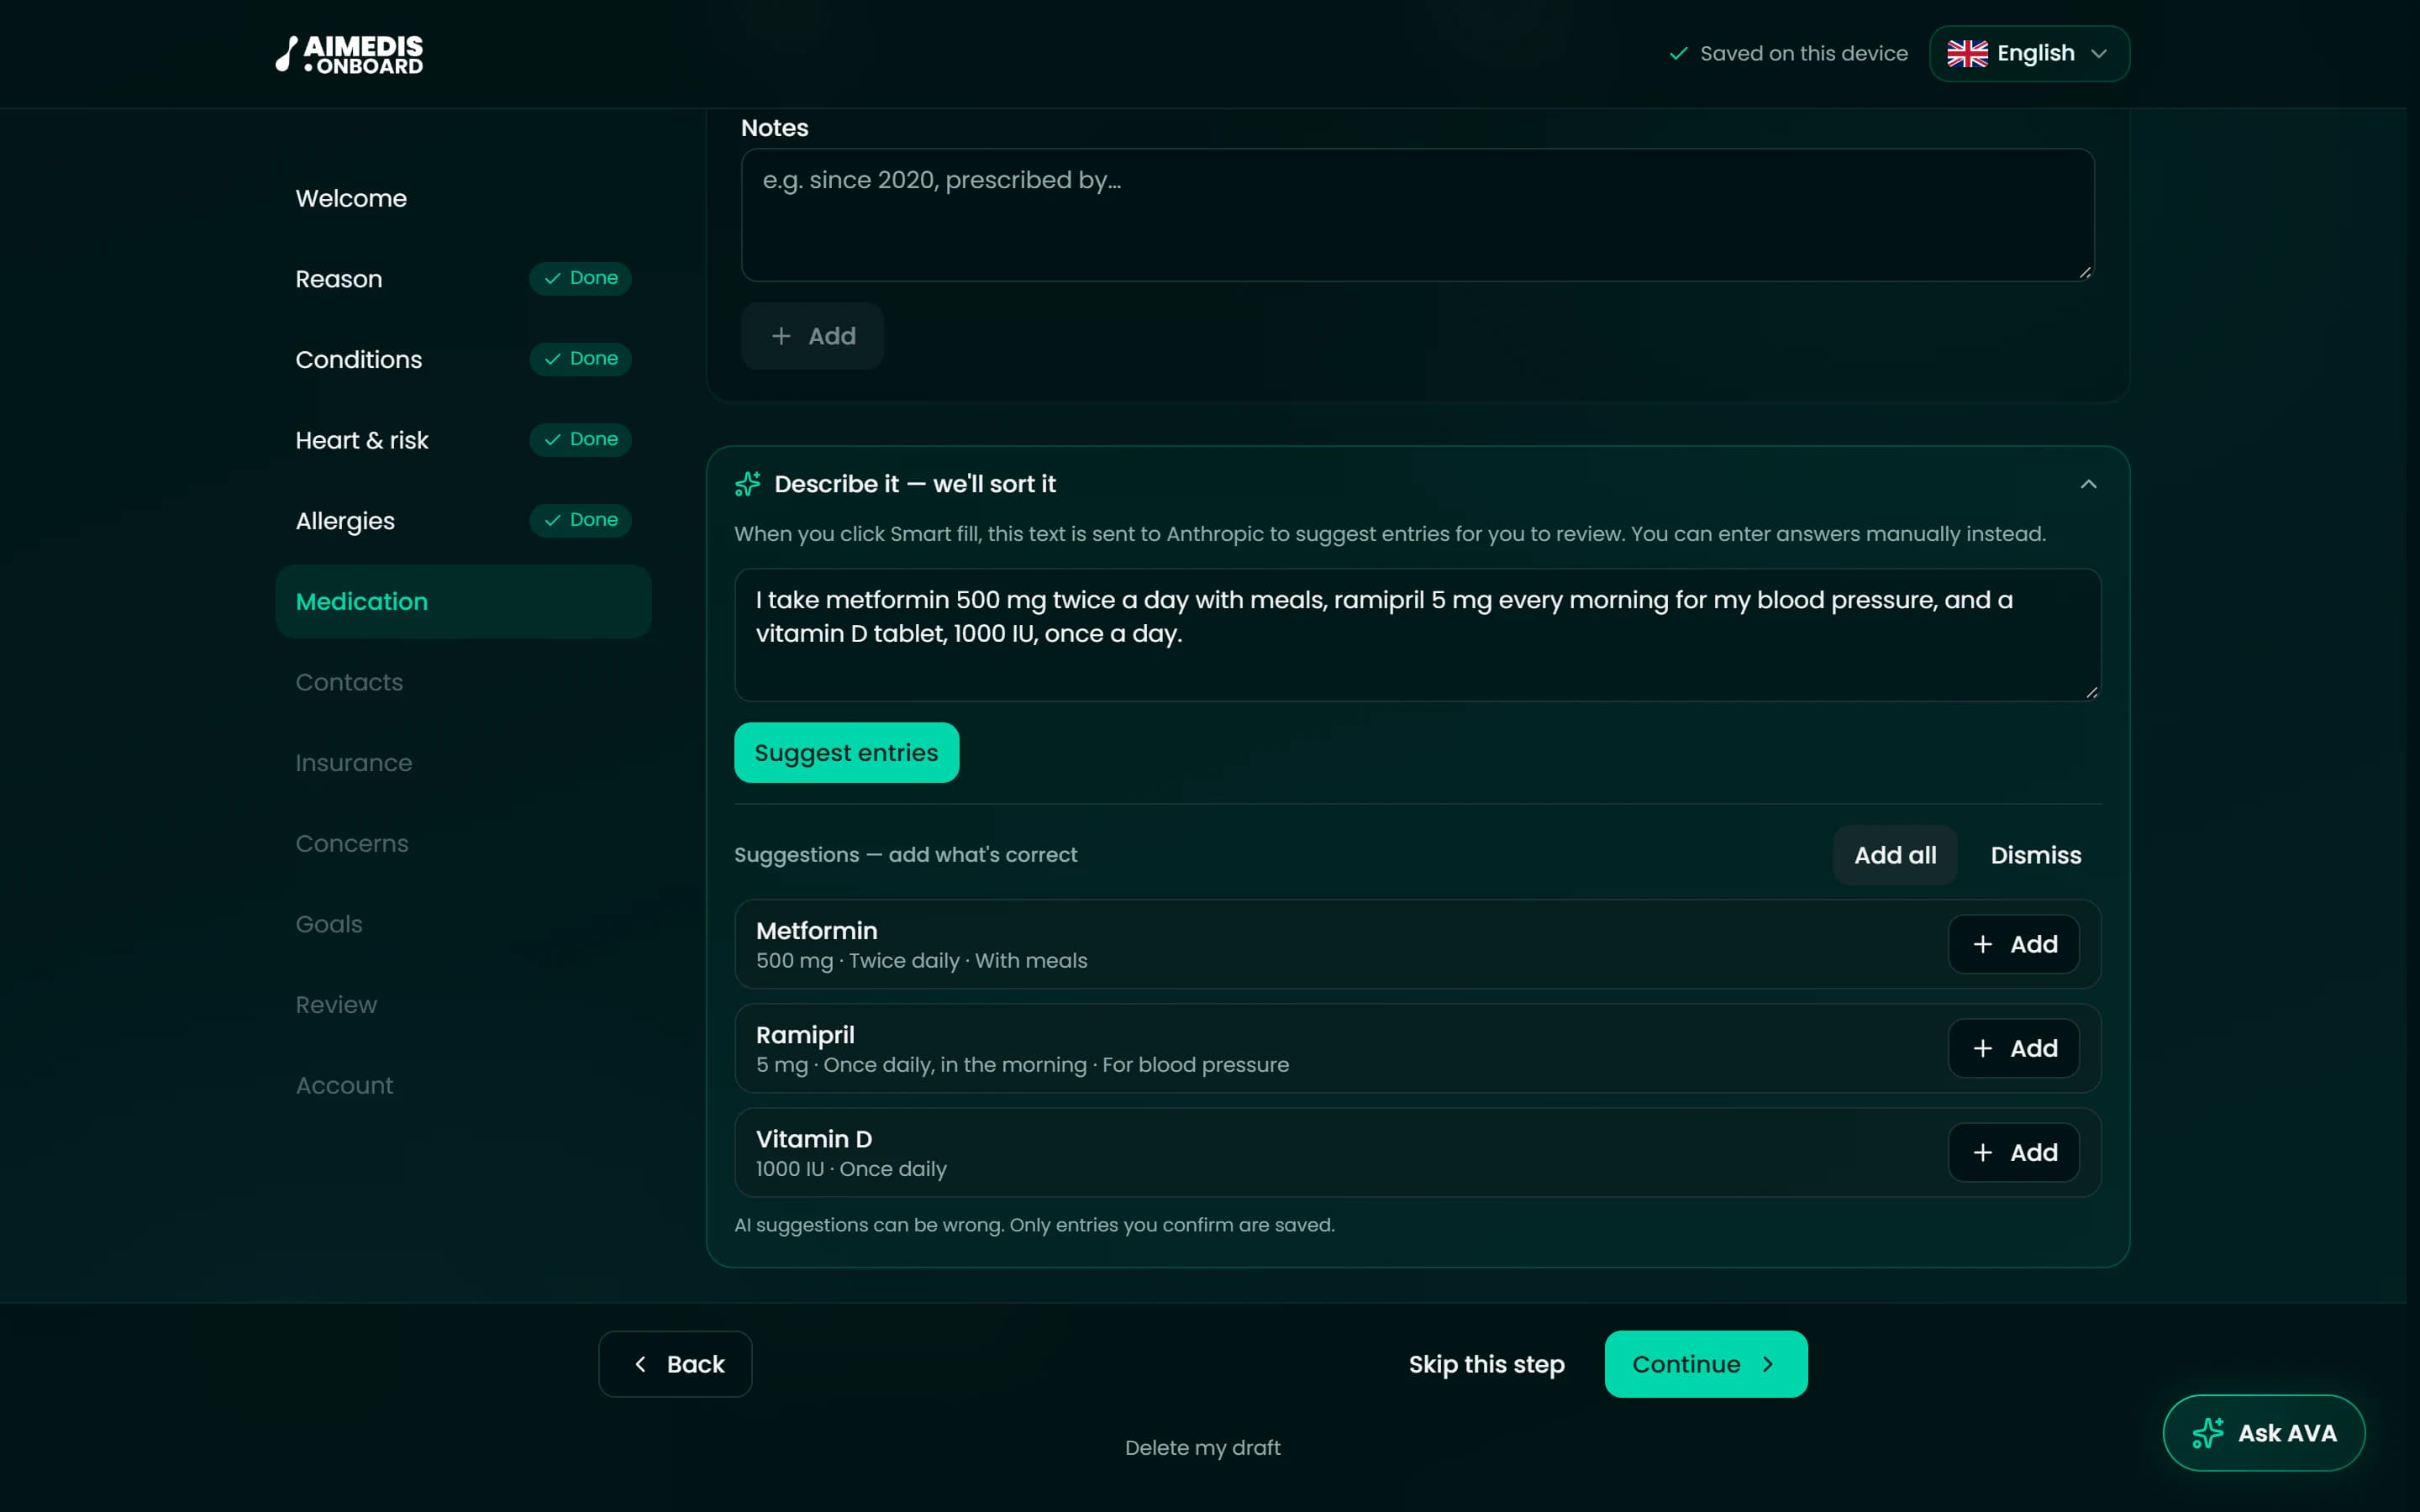
Task: Click the Done badge next to Allergies
Action: click(580, 520)
